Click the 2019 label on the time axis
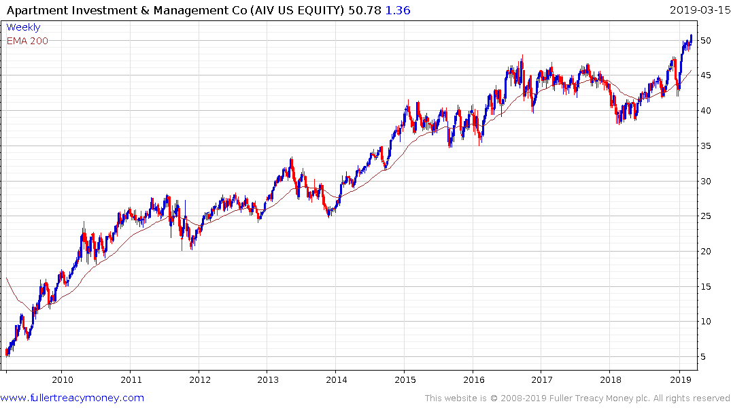This screenshot has height=408, width=731. pyautogui.click(x=680, y=379)
